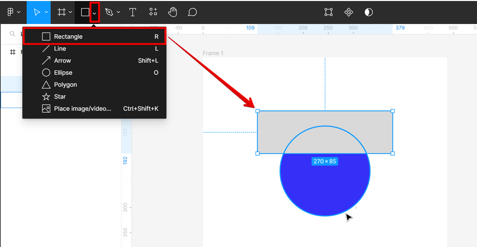
Task: Choose Place image/video from the menu
Action: (82, 109)
